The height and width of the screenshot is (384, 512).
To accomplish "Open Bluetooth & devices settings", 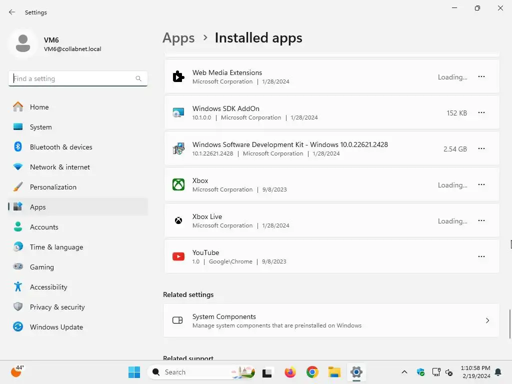I will (77, 147).
